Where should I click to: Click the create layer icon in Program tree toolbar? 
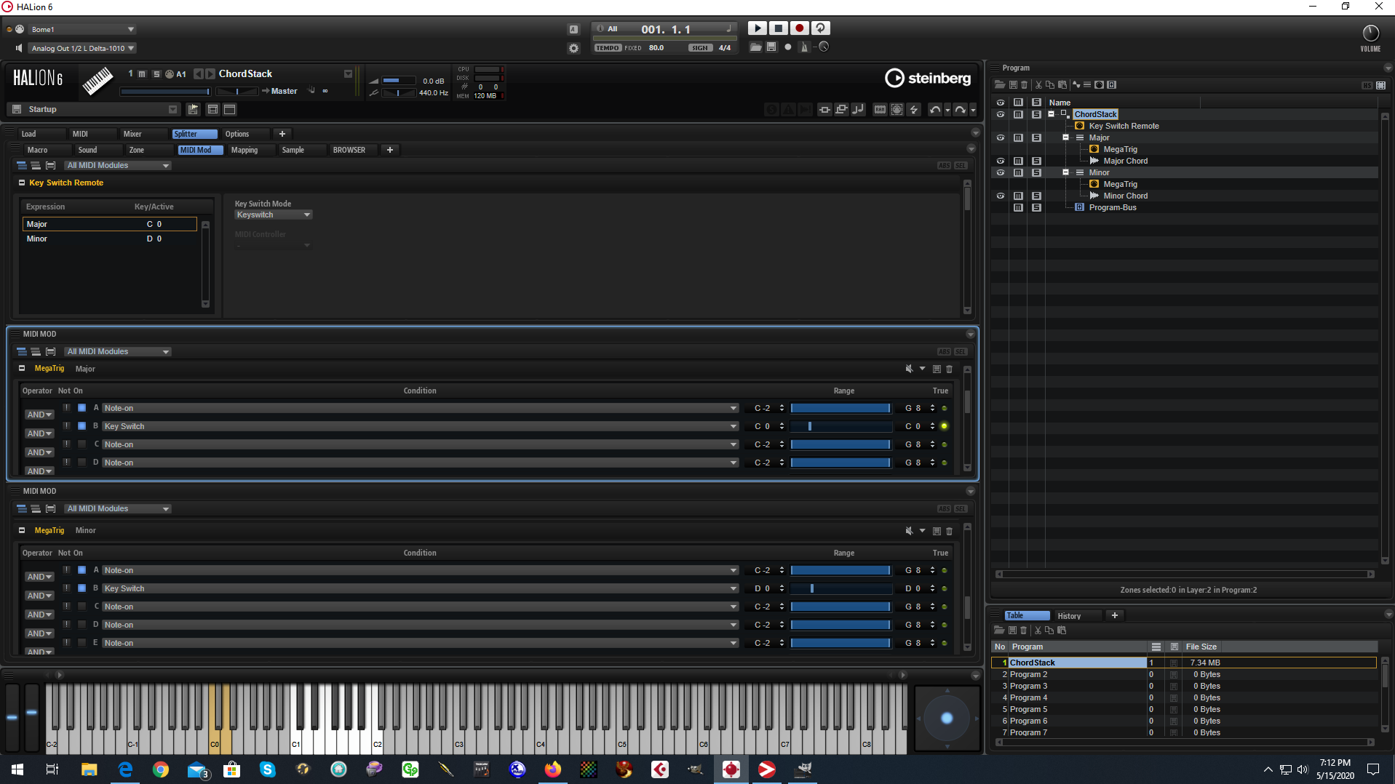[x=1087, y=85]
